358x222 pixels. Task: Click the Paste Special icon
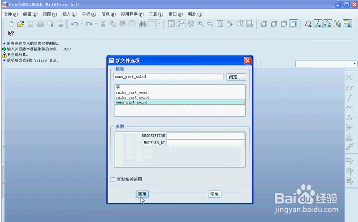coord(133,24)
